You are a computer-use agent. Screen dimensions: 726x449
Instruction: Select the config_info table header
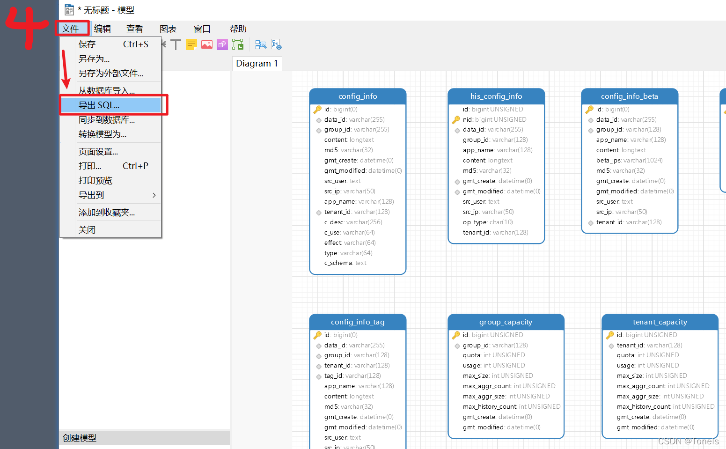358,96
